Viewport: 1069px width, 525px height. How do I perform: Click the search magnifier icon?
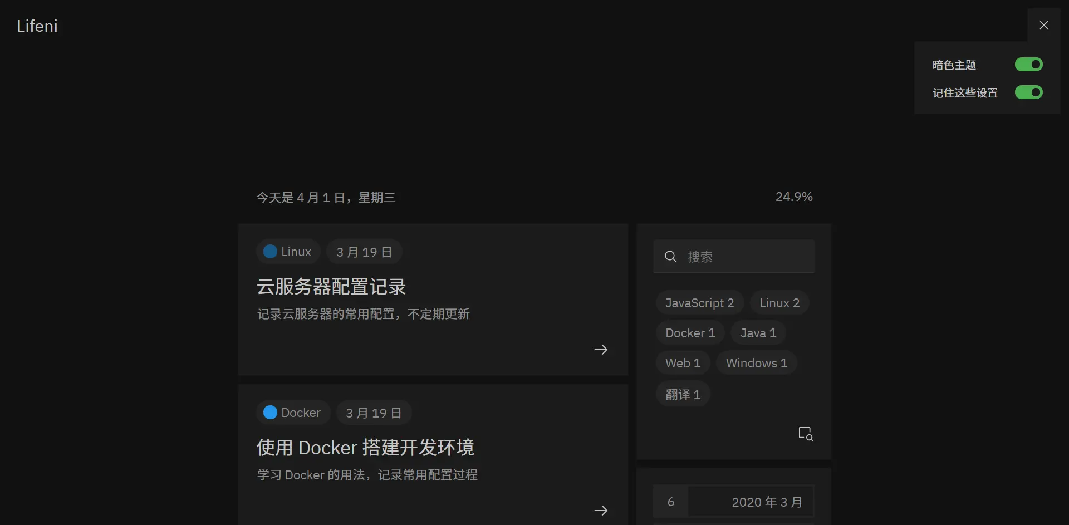(670, 257)
